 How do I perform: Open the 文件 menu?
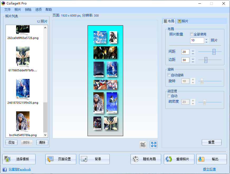(7, 10)
